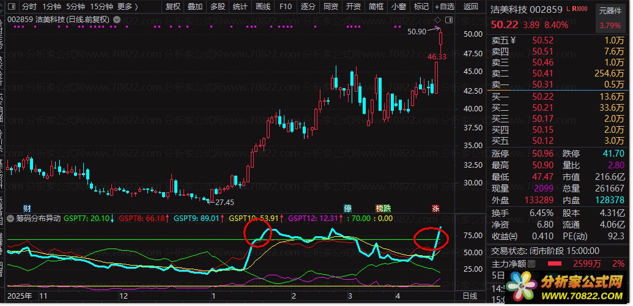
Task: Click the 停 marker on chart
Action: (347, 209)
